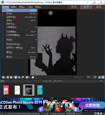105x115 pixels.
Task: Select the white app grid thumbnail
Action: (x=17, y=90)
